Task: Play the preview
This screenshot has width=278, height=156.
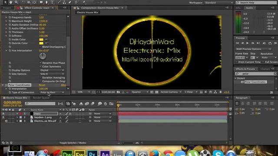Action: (248, 43)
